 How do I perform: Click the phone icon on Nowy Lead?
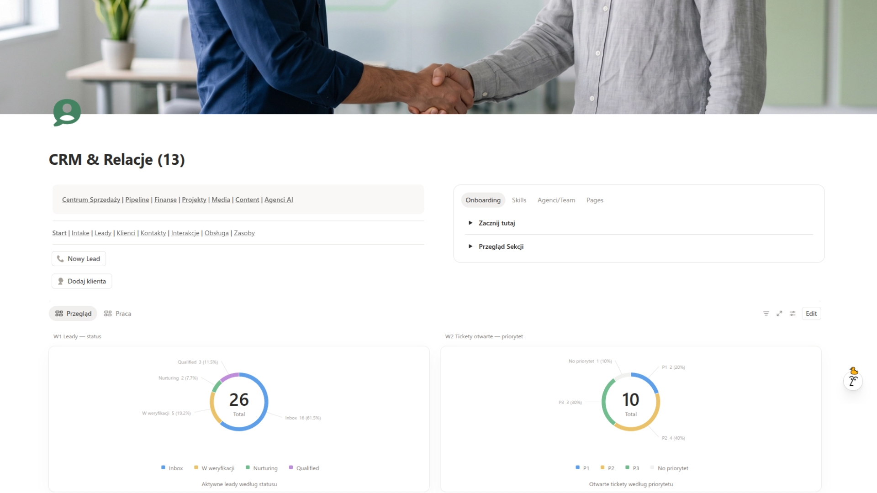60,259
